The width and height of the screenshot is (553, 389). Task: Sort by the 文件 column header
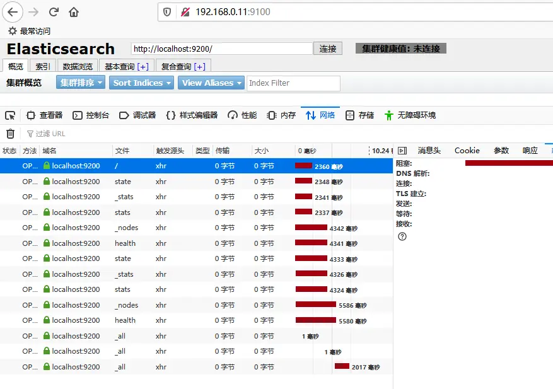[x=133, y=151]
